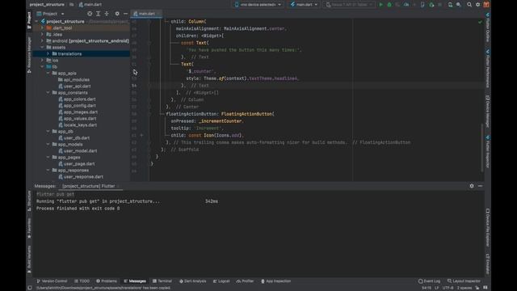Click the UTF-8 encoding status indicator
Screen dimensions: 517x291
[x=448, y=288]
